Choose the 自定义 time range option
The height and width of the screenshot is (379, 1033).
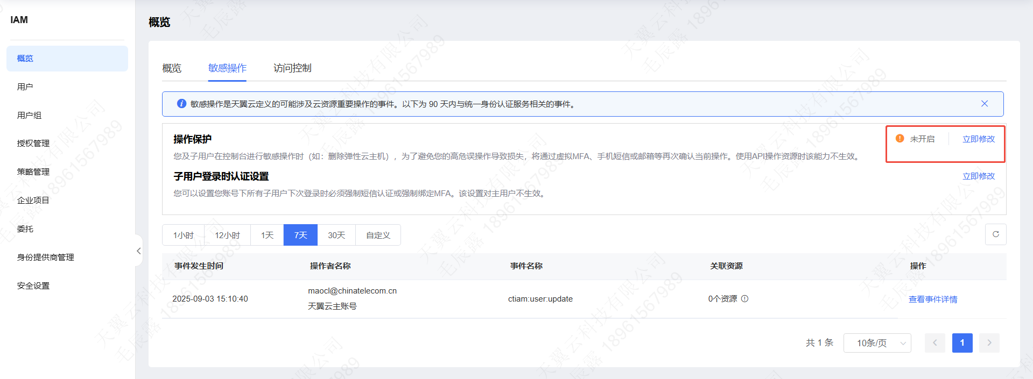coord(378,235)
